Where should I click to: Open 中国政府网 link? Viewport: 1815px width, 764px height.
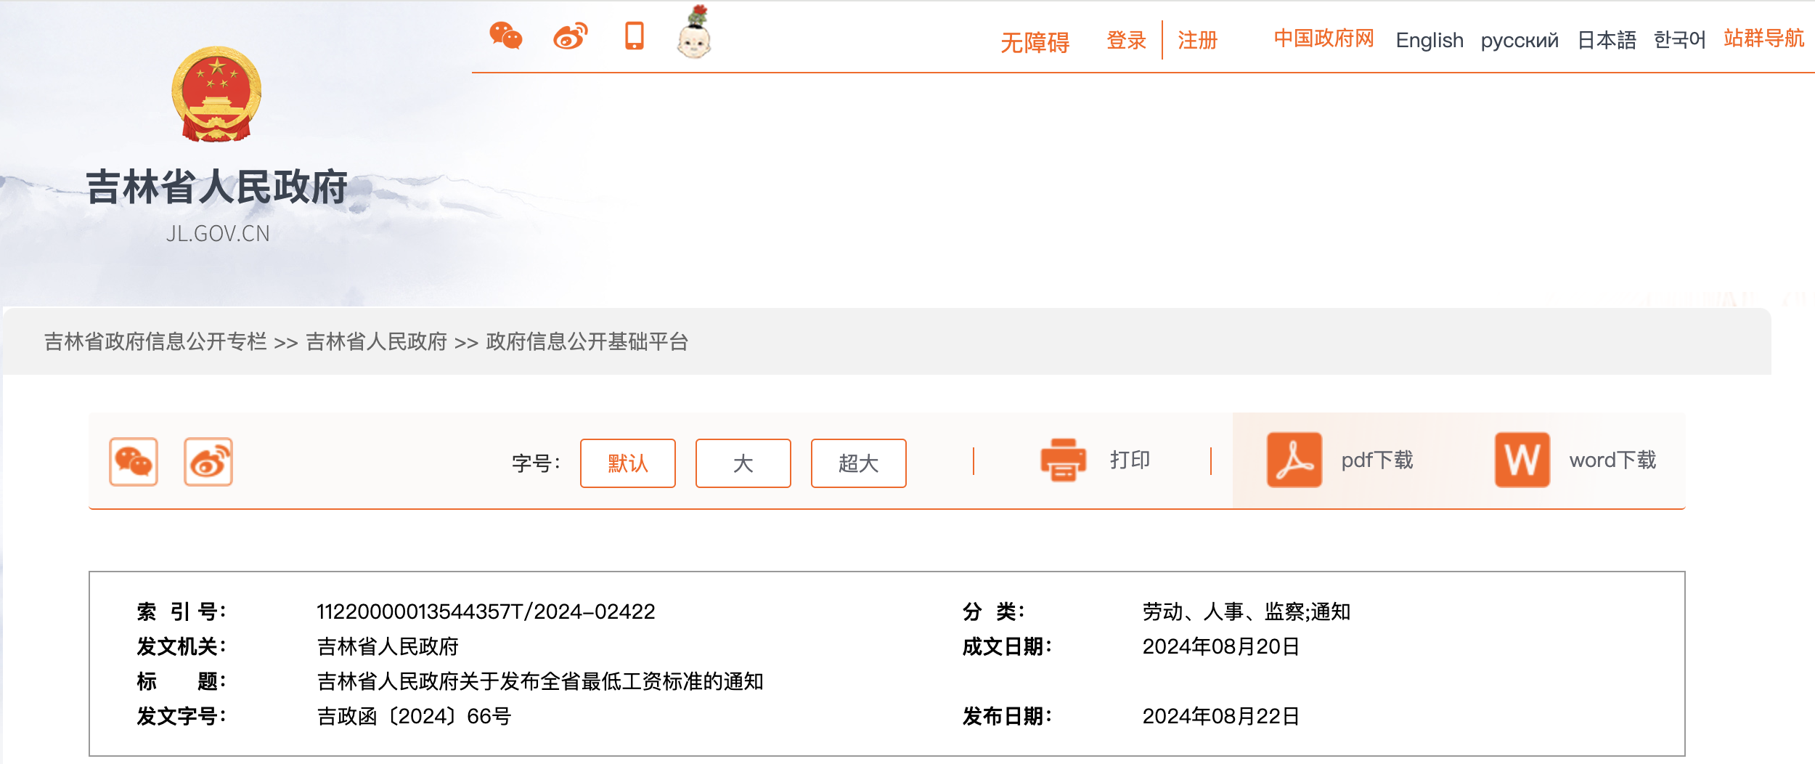click(x=1324, y=38)
